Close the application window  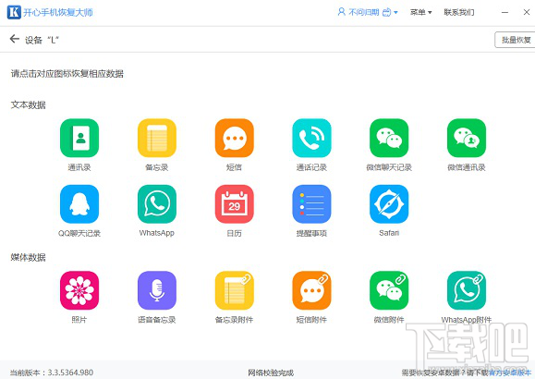coord(527,12)
